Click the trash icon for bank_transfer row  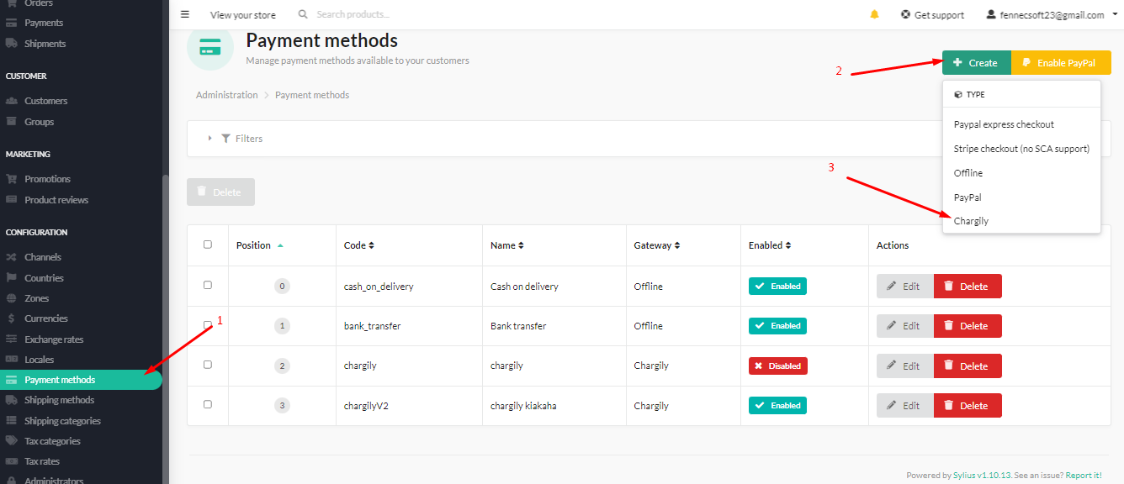tap(948, 326)
